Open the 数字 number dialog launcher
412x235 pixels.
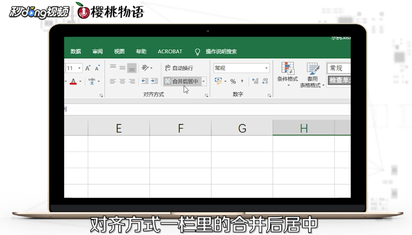(269, 95)
